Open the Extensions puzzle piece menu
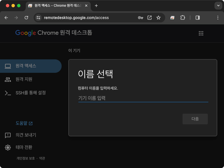Viewport: 224px width, 168px height. click(x=183, y=18)
